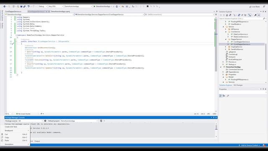
Task: Click the Save All toolbar icon
Action: (24, 6)
